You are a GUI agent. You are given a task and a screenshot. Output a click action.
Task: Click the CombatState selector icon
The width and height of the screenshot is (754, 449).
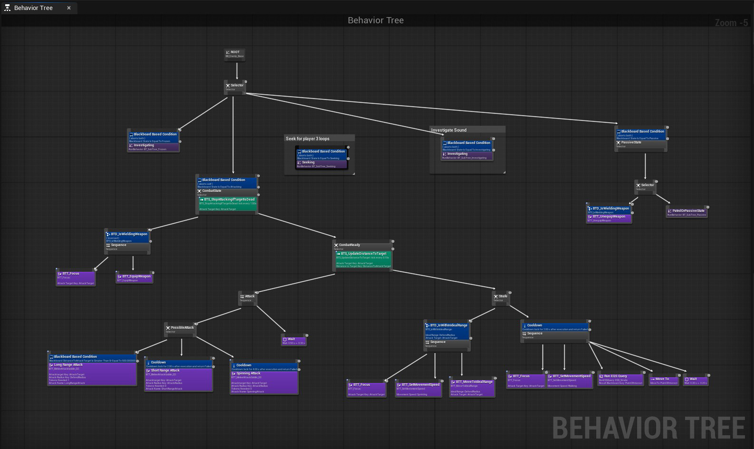[200, 191]
